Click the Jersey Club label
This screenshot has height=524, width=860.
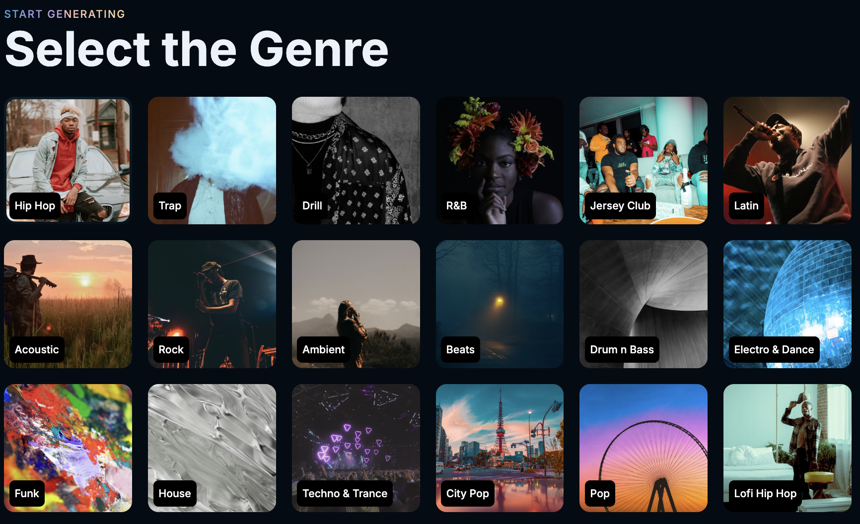[620, 206]
